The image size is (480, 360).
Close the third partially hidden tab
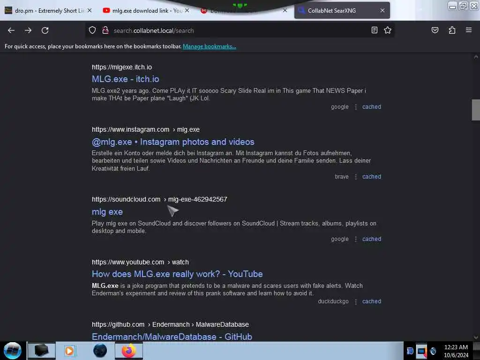(x=285, y=10)
